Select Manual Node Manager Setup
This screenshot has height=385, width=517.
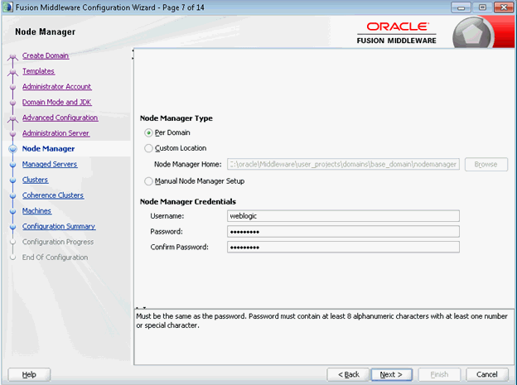[148, 181]
